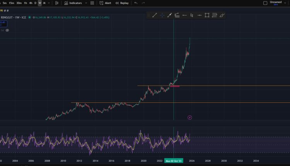
Task: Expand the Indicators favorites dropdown arrow
Action: [x=85, y=3]
